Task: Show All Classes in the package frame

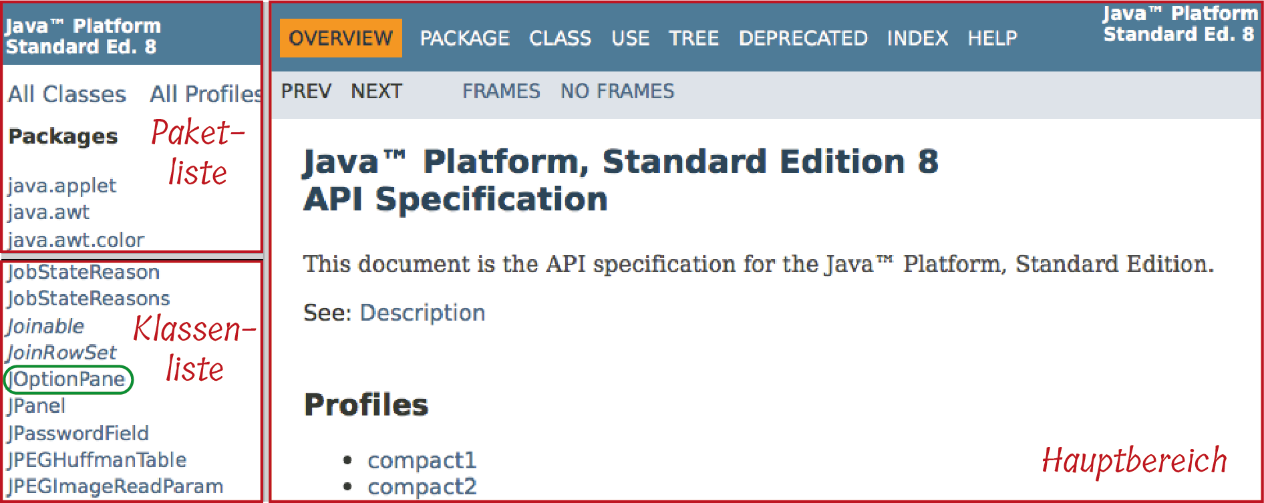Action: [67, 94]
